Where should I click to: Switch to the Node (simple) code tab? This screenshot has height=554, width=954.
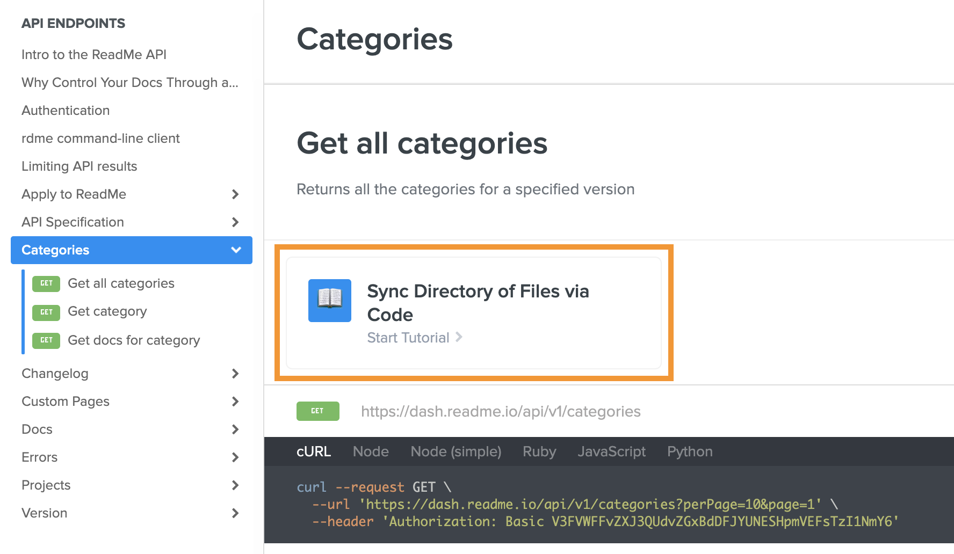[456, 451]
